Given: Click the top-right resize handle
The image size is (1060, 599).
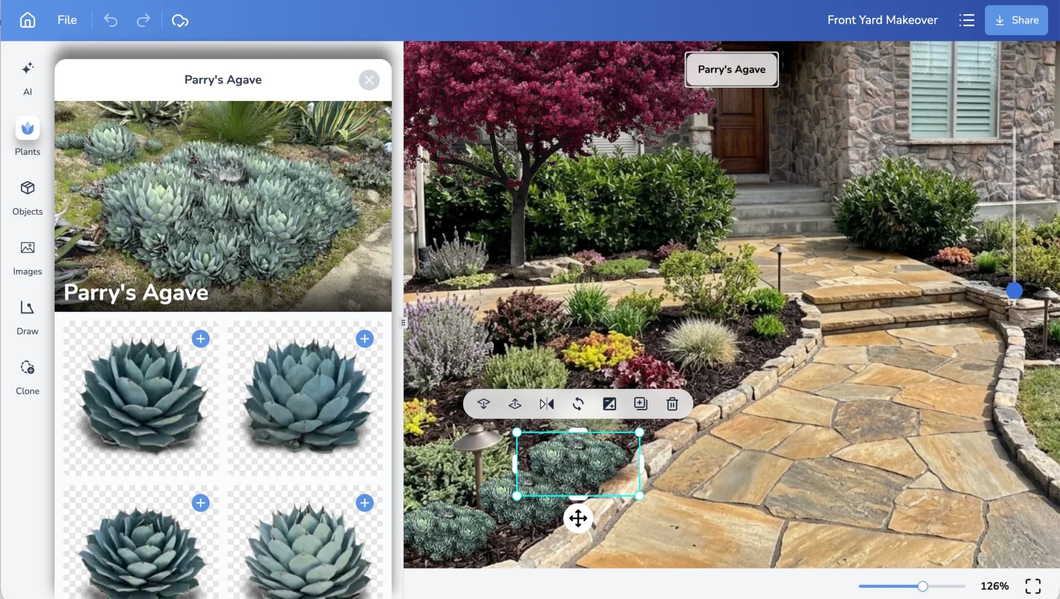Looking at the screenshot, I should pyautogui.click(x=639, y=432).
